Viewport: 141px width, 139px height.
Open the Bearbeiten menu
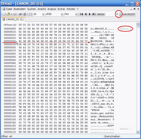[20, 9]
